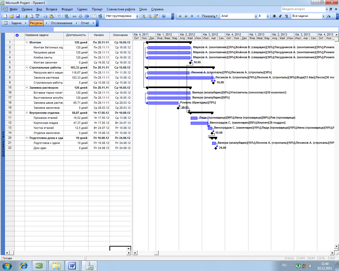Viewport: 339px width, 271px height.
Task: Split task using the split icon
Action: 87,16
